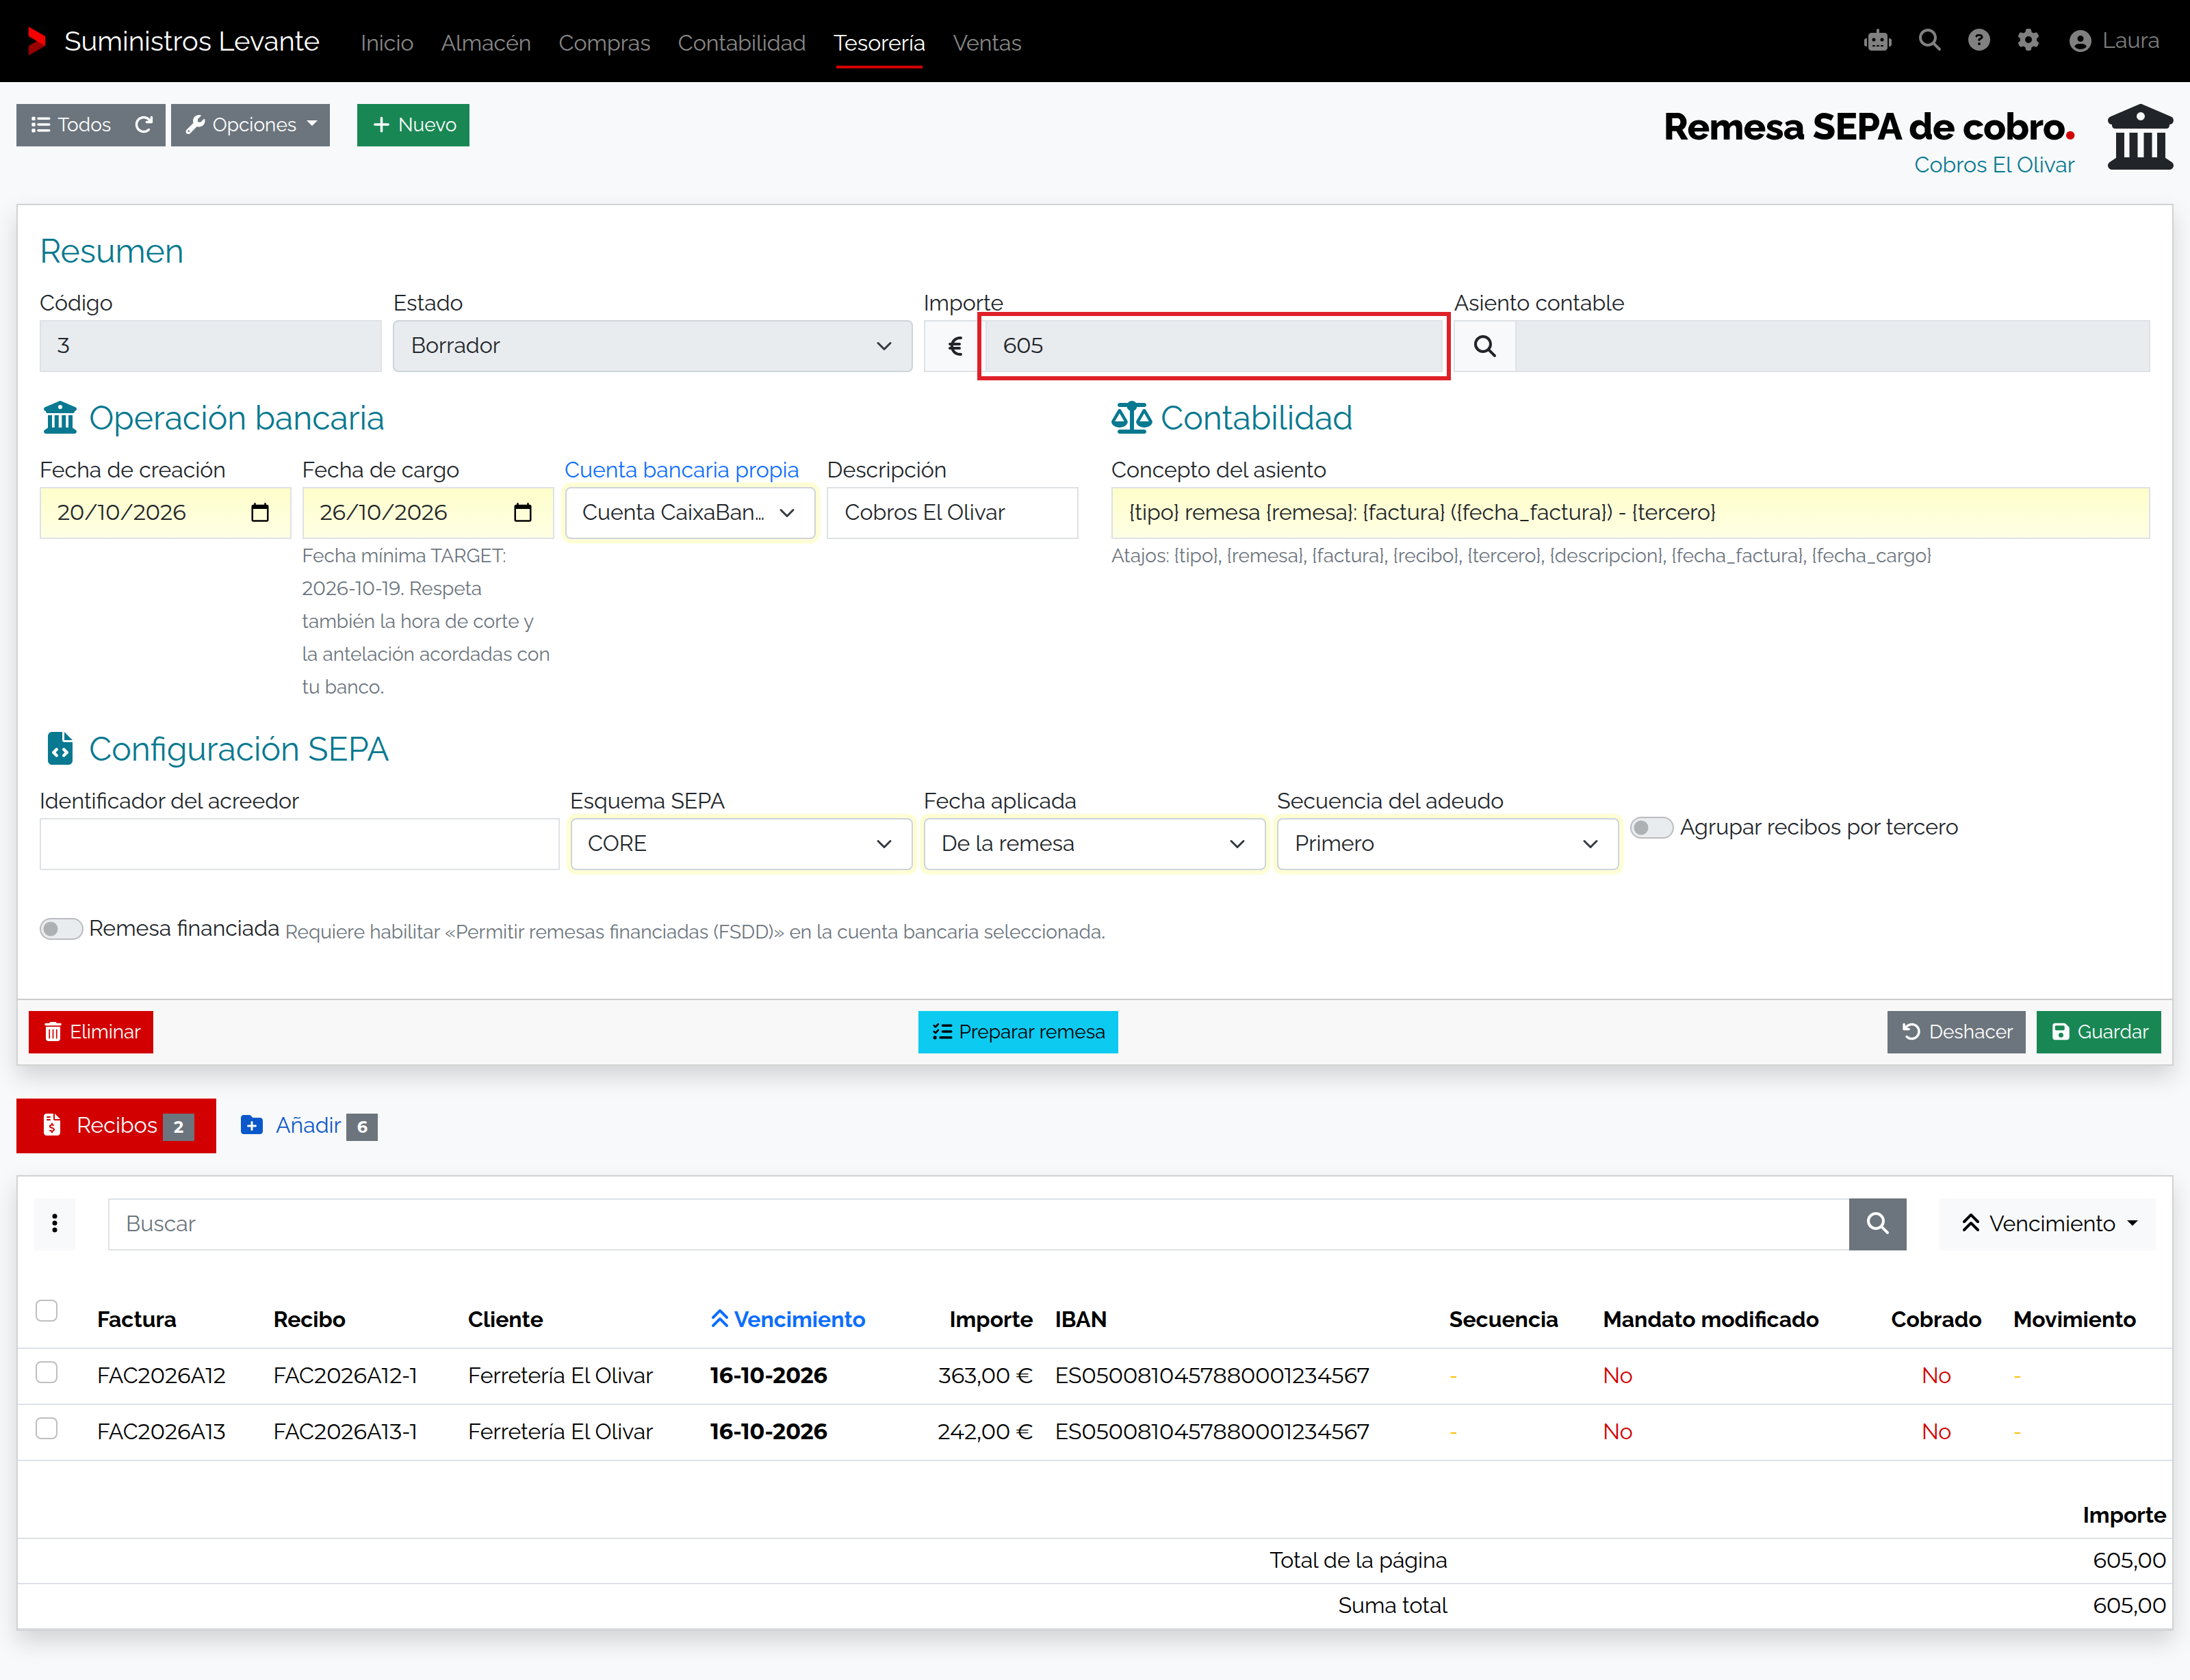This screenshot has height=1680, width=2190.
Task: Check the FAC2026A12 row checkbox
Action: pos(47,1373)
